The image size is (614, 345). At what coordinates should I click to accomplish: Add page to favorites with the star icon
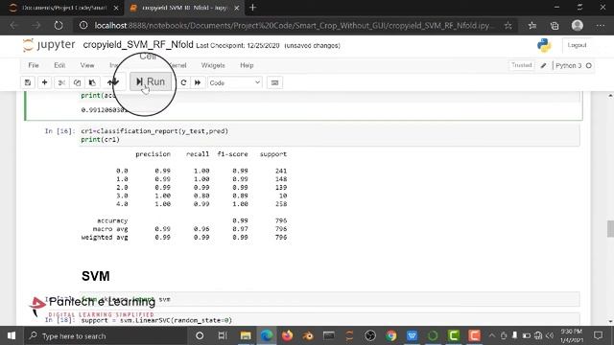pyautogui.click(x=508, y=26)
